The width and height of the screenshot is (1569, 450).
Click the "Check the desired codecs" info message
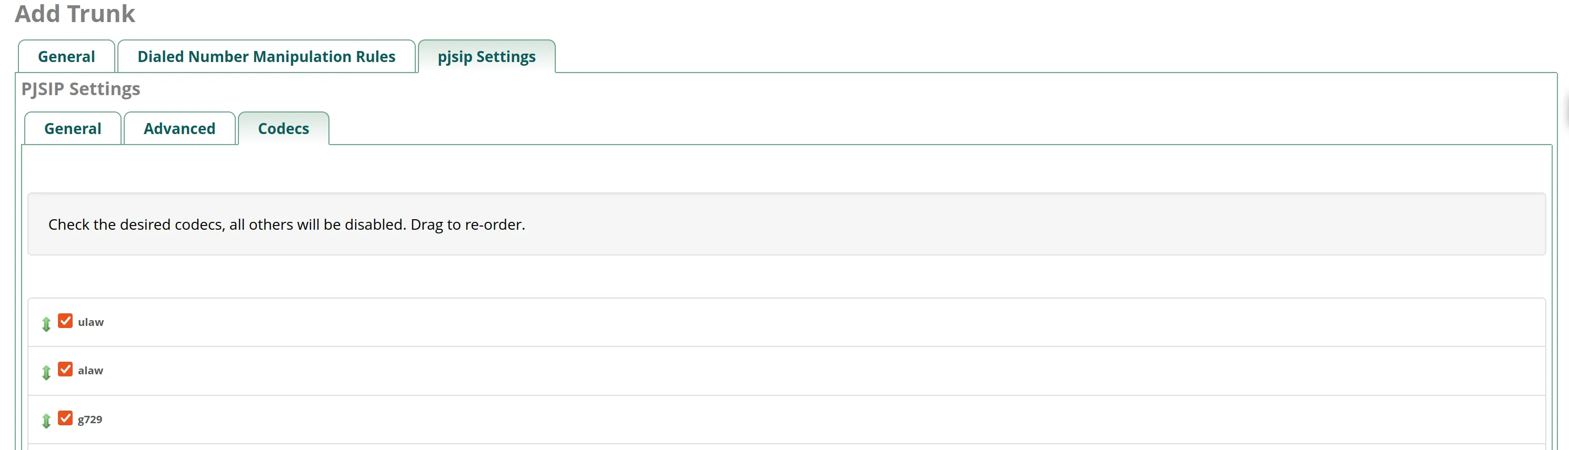[286, 224]
